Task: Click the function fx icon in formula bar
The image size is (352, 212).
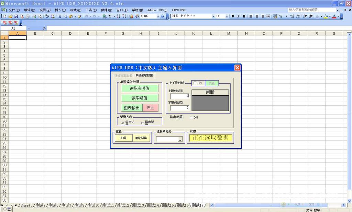Action: [x=44, y=28]
